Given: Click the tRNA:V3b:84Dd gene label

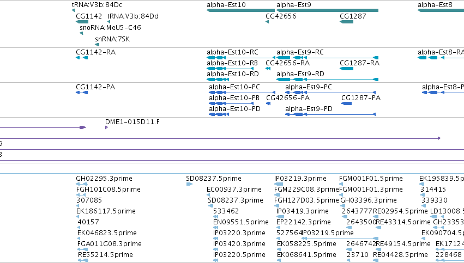Looking at the screenshot, I should 133,16.
